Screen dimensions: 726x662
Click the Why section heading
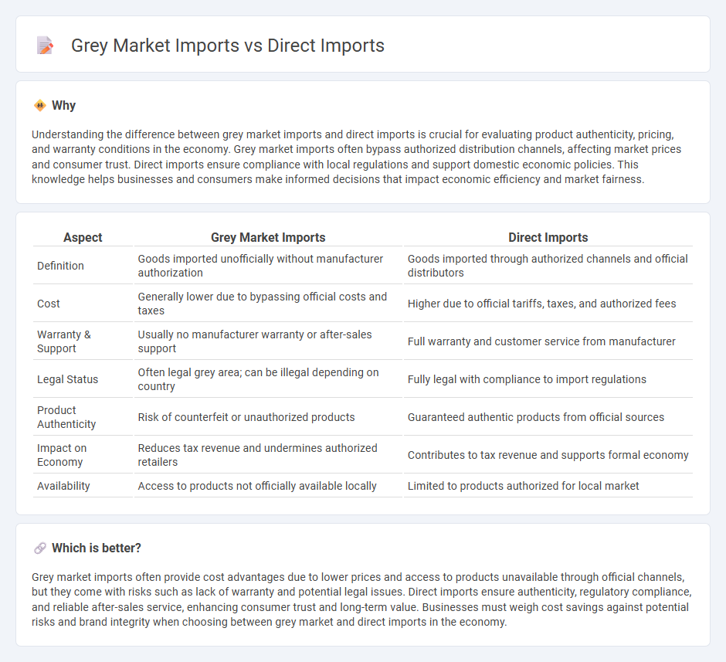[x=63, y=106]
